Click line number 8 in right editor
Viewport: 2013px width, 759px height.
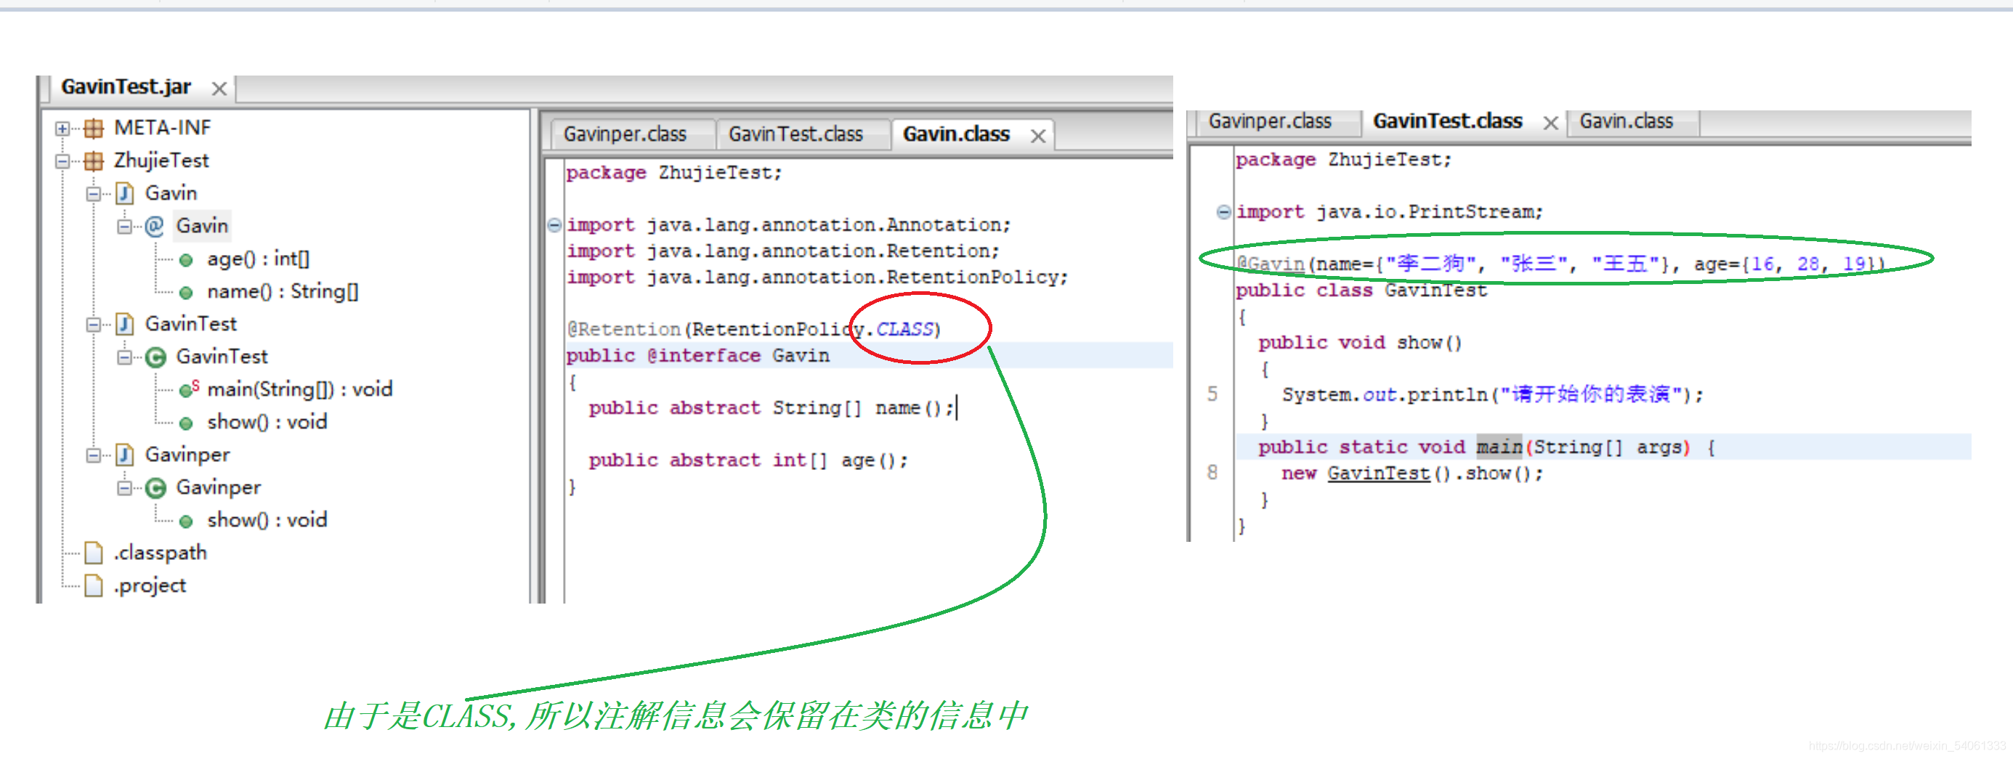click(x=1212, y=473)
